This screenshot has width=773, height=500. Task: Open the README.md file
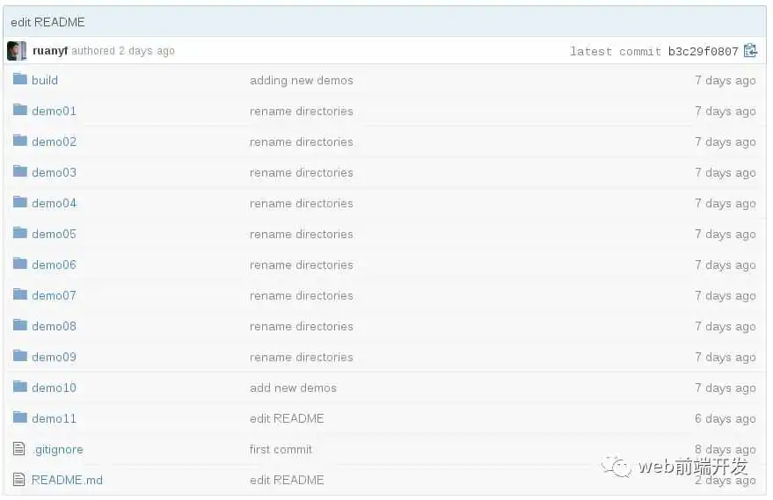coord(67,480)
